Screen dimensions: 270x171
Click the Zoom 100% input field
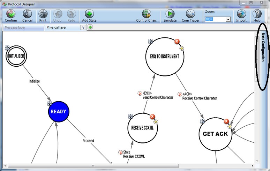215,19
